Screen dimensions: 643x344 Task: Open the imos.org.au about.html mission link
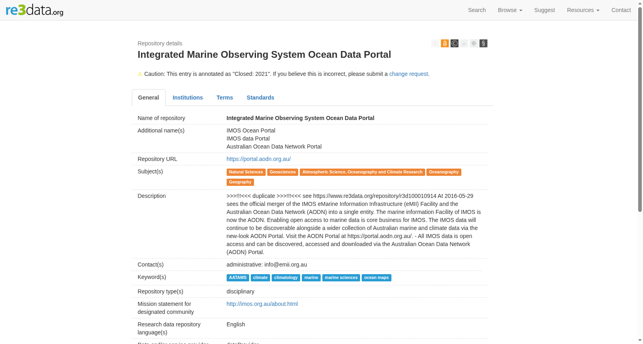coord(262,304)
